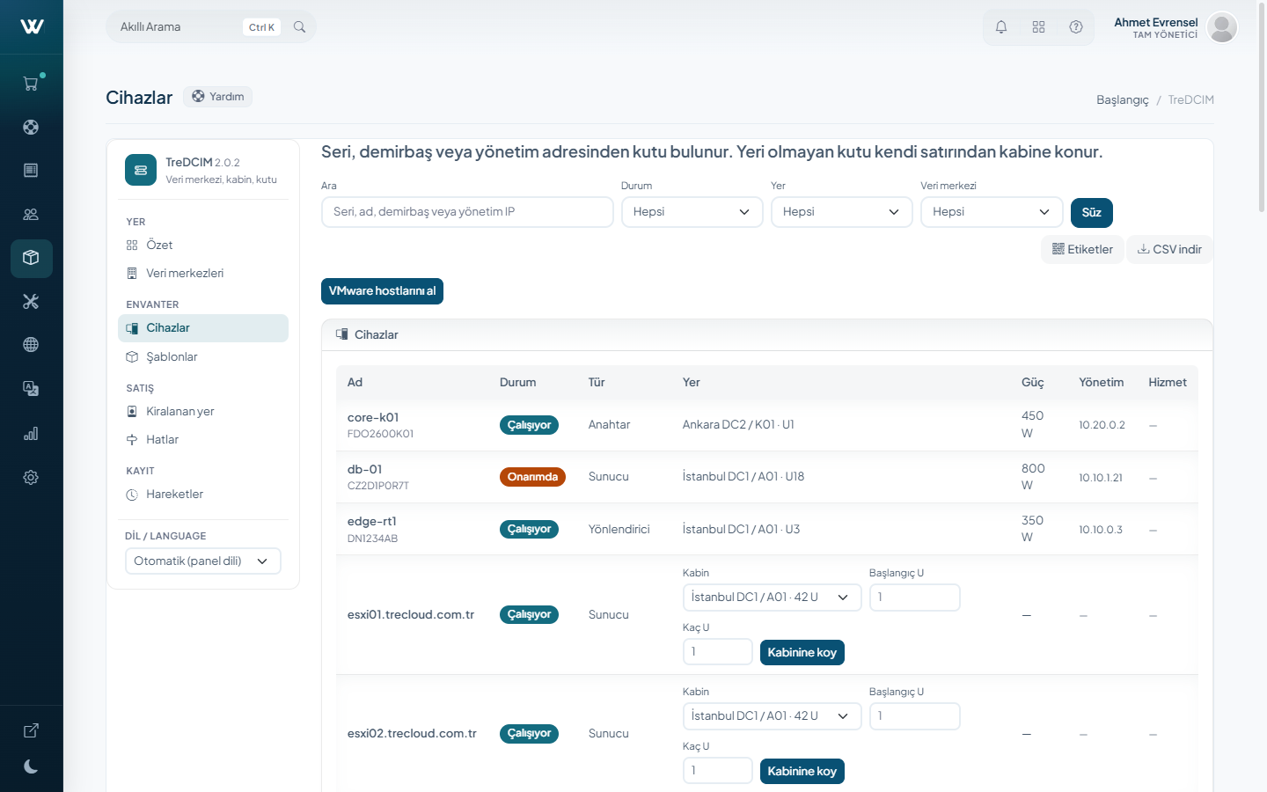This screenshot has height=792, width=1267.
Task: Click the search magnifier icon
Action: point(299,27)
